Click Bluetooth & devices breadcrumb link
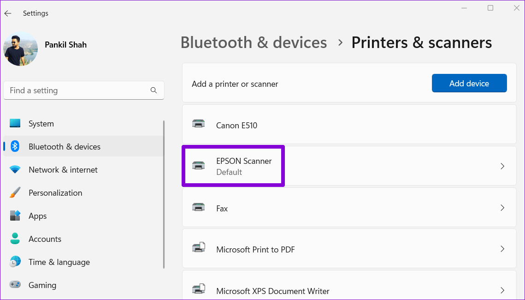The height and width of the screenshot is (300, 525). click(x=254, y=42)
